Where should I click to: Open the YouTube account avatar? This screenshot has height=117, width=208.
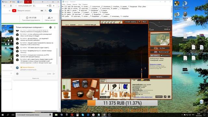[50, 11]
